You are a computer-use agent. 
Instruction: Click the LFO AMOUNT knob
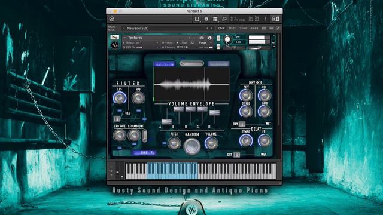[x=134, y=135]
